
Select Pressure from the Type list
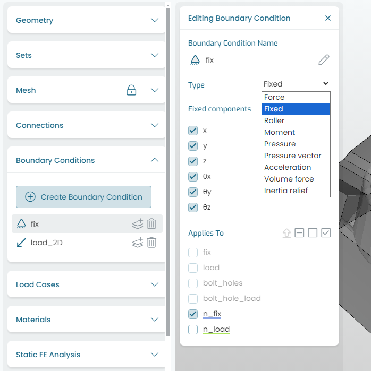pos(296,144)
